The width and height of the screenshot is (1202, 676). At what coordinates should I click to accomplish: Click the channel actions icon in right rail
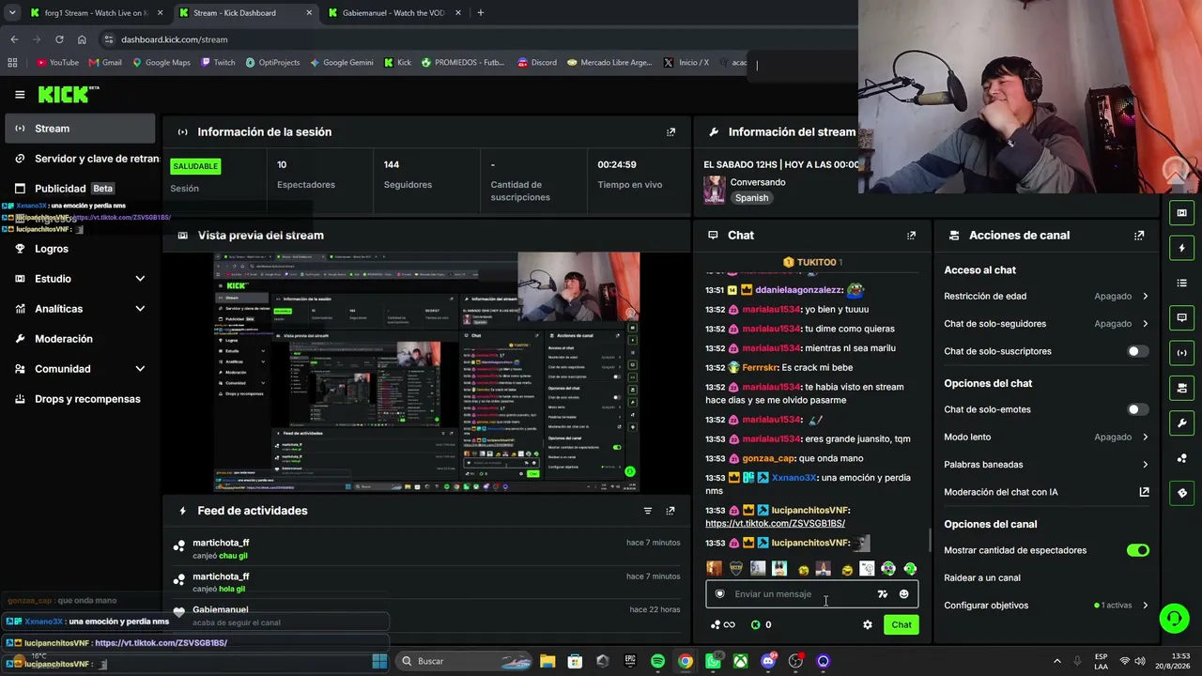(1181, 388)
